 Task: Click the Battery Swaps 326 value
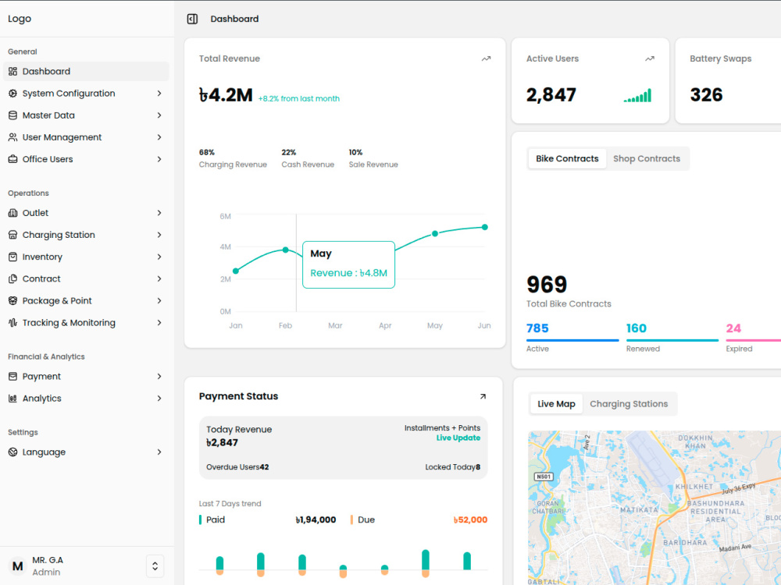(x=706, y=94)
